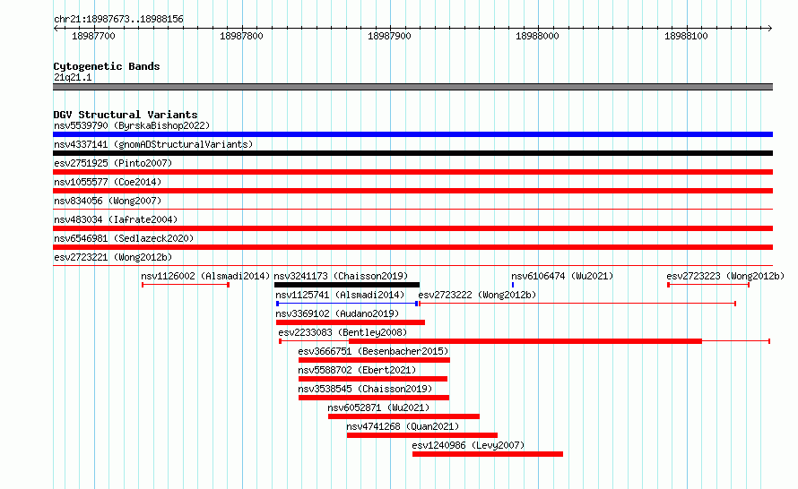Click the red nsv5588702 variant bar
Viewport: 798px width, 489px height.
coord(373,379)
